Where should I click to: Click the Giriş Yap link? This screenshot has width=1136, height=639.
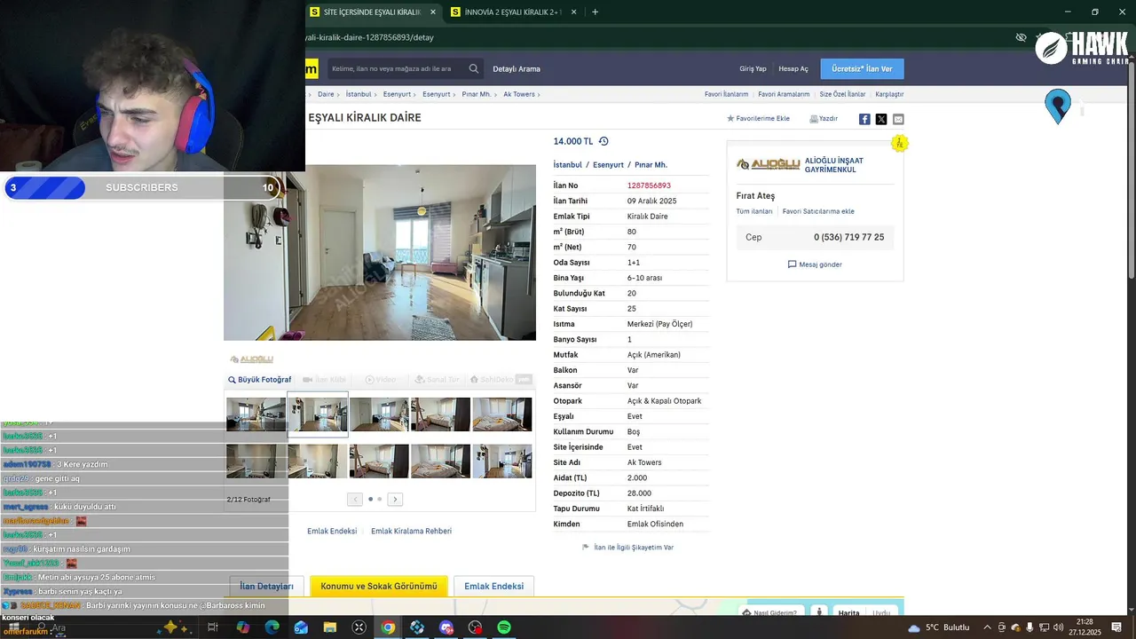point(753,68)
